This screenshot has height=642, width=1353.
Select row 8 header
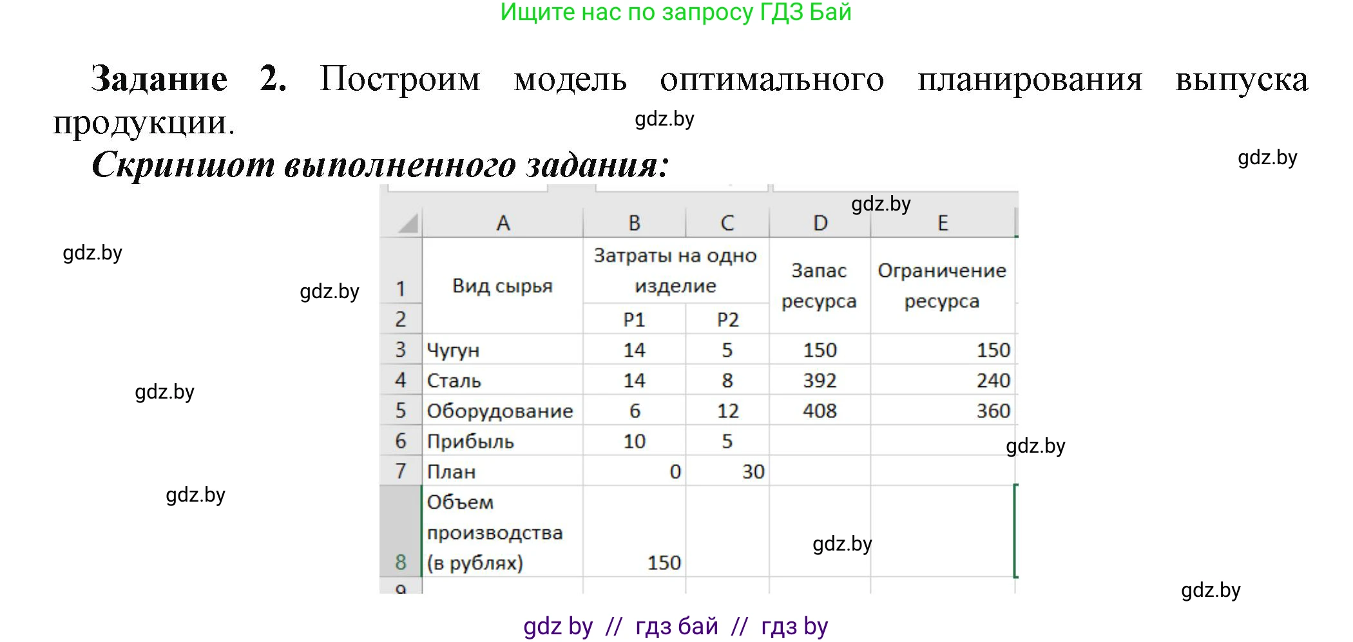(401, 531)
